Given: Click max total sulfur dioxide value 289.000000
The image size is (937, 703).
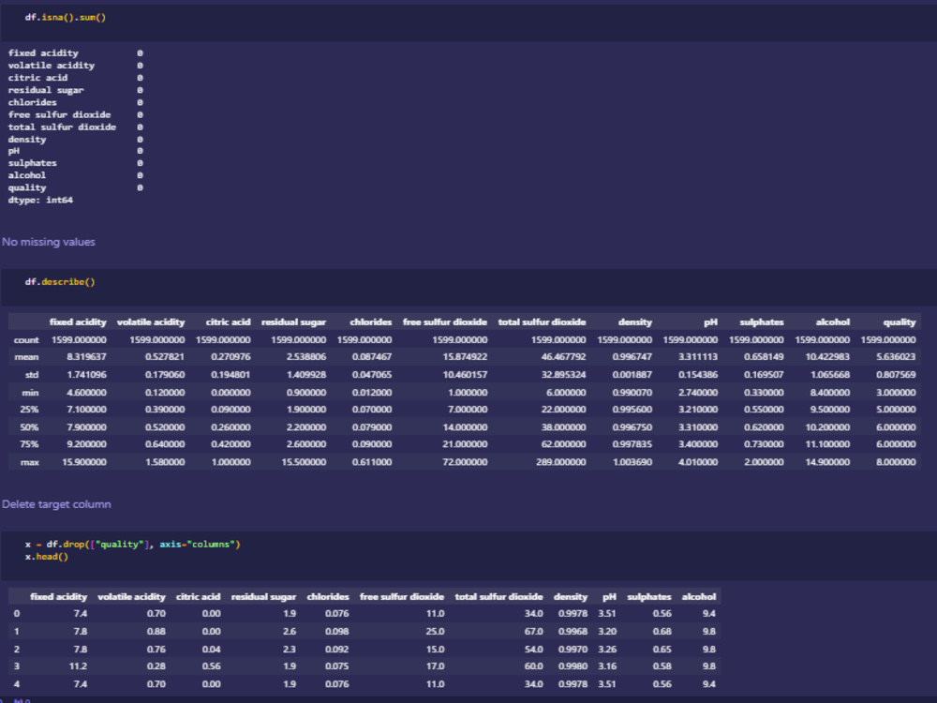Looking at the screenshot, I should 560,462.
